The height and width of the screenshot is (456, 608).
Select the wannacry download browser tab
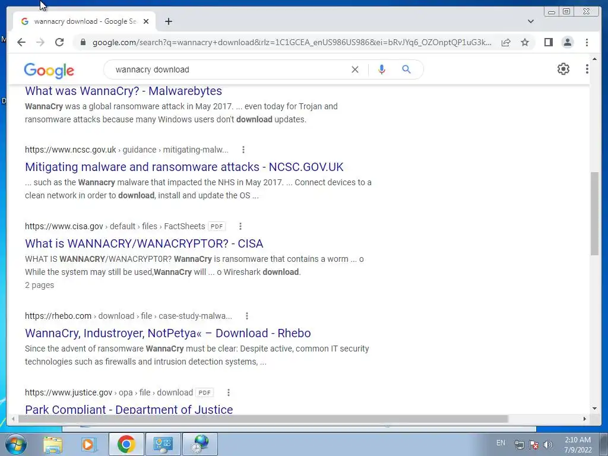pyautogui.click(x=84, y=21)
